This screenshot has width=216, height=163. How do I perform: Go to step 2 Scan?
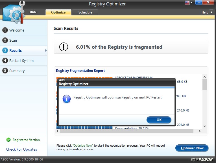tap(23, 40)
